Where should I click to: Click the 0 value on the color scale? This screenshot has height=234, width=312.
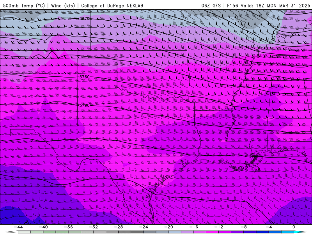[x=294, y=227]
